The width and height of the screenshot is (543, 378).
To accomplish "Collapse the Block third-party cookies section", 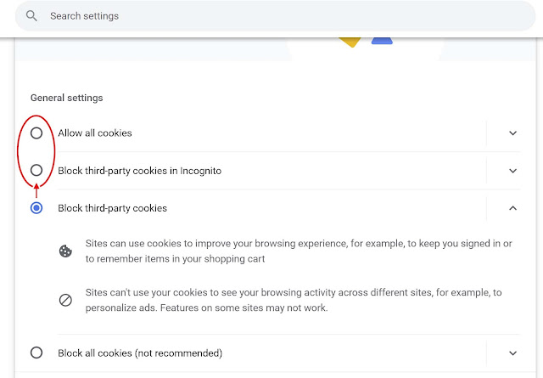I will tap(512, 208).
